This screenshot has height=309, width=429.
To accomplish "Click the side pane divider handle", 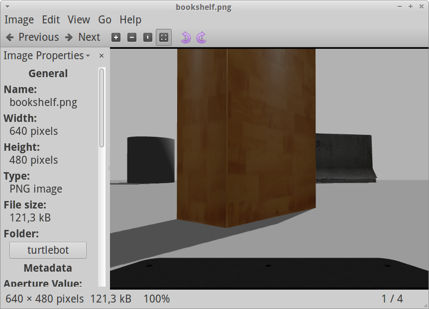I will pos(109,168).
